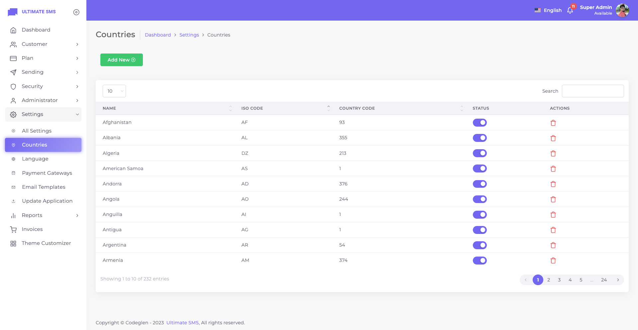Screen dimensions: 638x330
Task: Click the Search input field
Action: click(592, 91)
